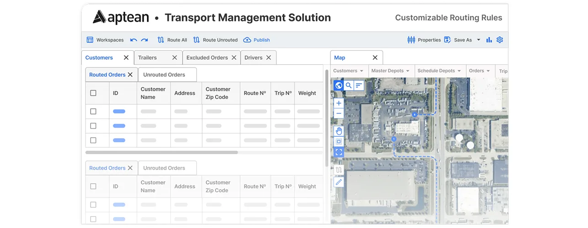The height and width of the screenshot is (228, 588).
Task: Close the upper Routed Orders sub-tab
Action: [130, 75]
